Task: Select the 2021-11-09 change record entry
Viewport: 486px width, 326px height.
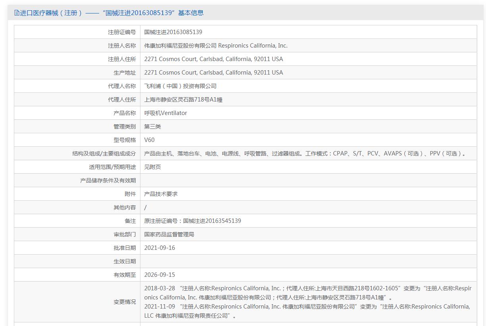Action: pyautogui.click(x=307, y=311)
